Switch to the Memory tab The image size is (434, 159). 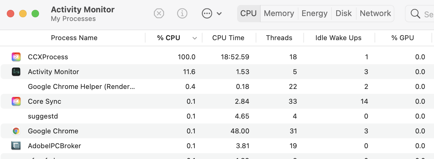coord(279,14)
